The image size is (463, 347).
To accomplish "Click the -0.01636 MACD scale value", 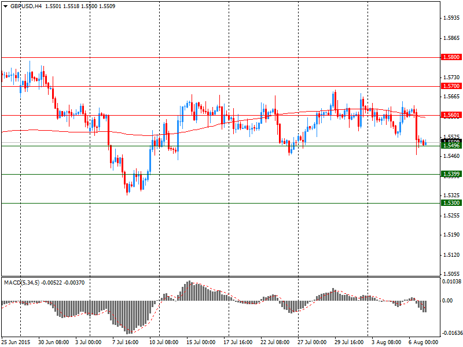I will pyautogui.click(x=451, y=334).
